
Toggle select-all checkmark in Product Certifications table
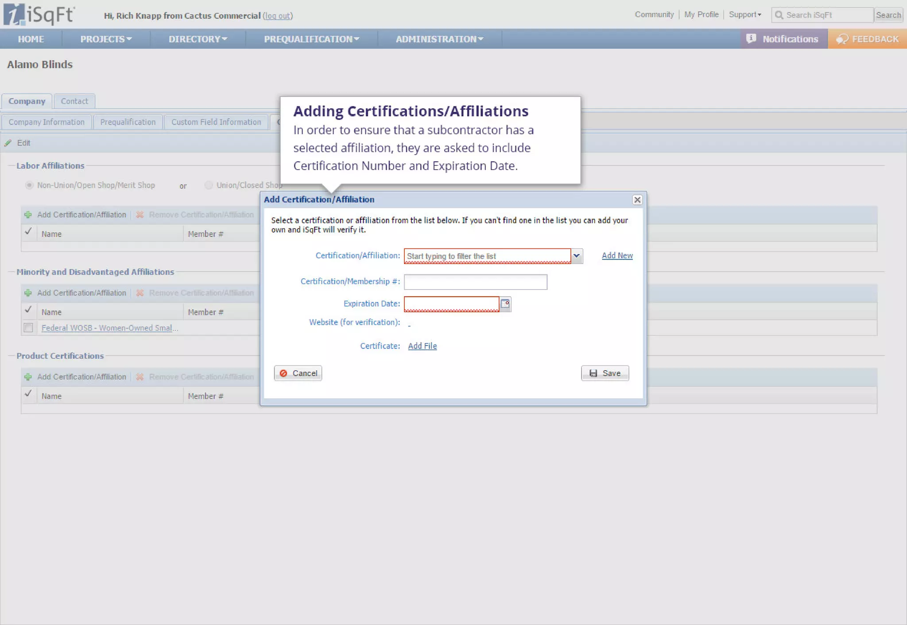click(28, 393)
